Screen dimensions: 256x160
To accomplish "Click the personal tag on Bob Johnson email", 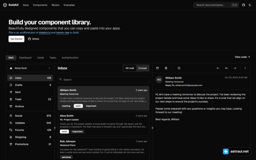I will (x=66, y=157).
